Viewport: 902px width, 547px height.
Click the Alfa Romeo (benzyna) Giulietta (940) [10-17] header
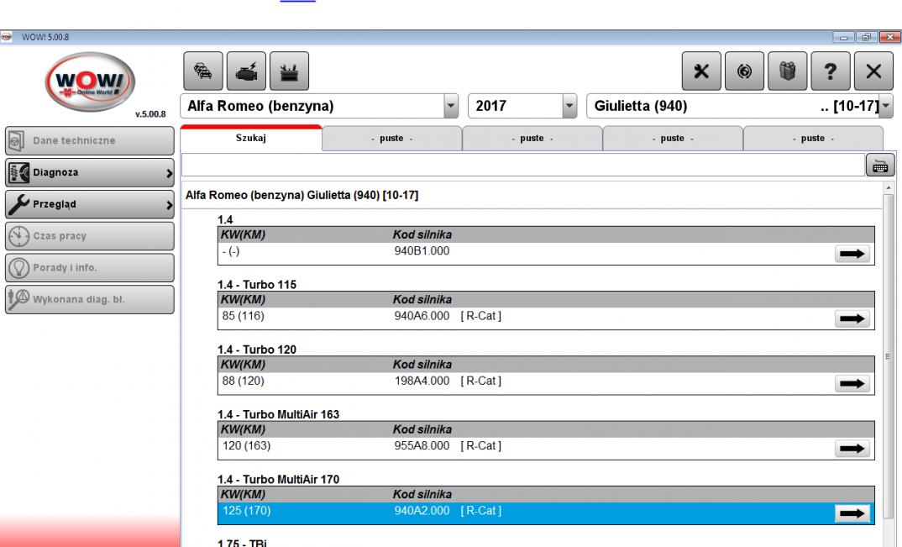[302, 195]
